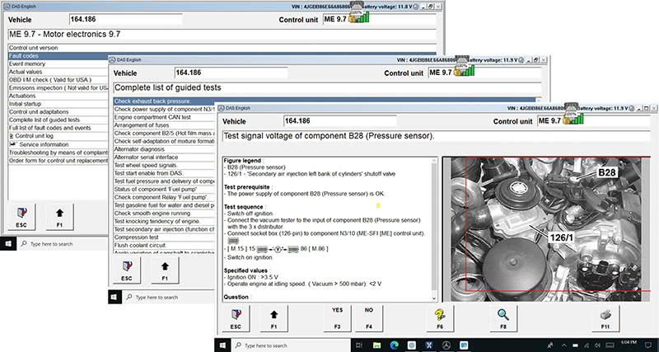Click the F1 up-arrow in front window
The width and height of the screenshot is (659, 352).
point(274,318)
